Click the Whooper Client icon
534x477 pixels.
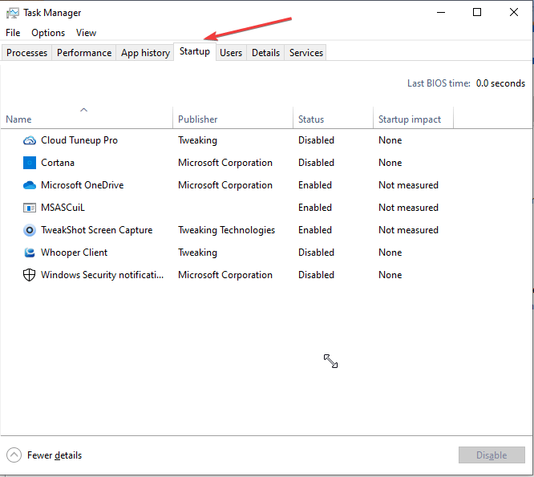coord(30,253)
